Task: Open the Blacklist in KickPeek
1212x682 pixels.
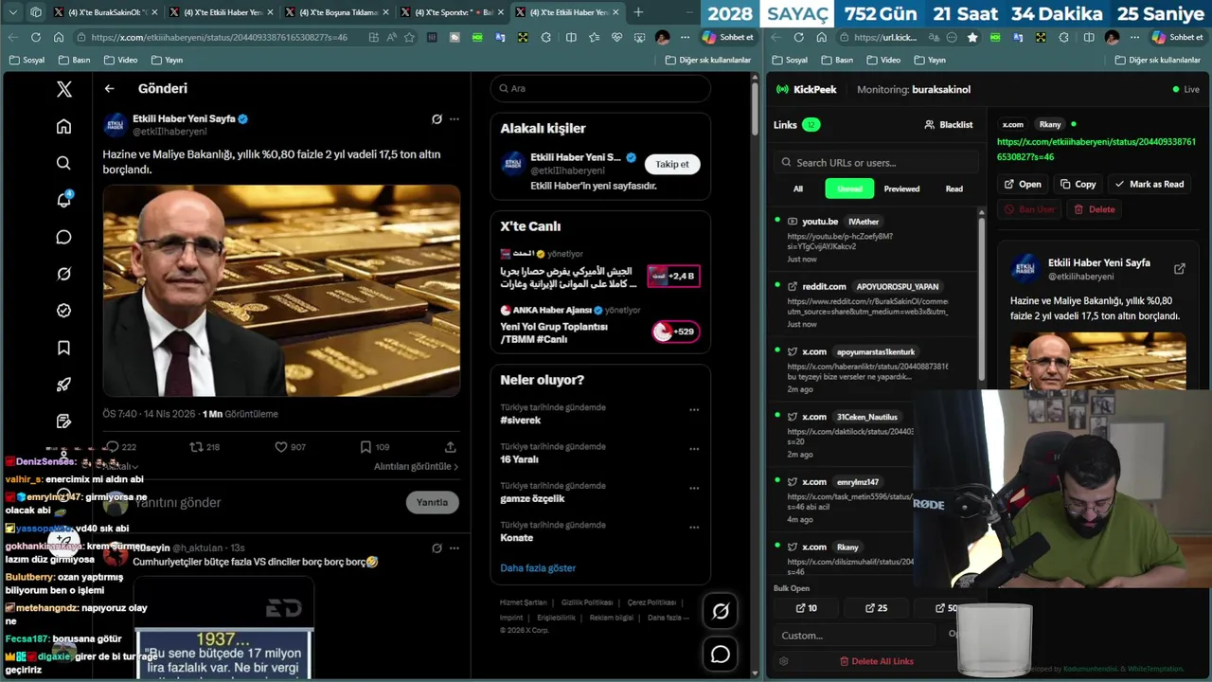Action: coord(949,124)
